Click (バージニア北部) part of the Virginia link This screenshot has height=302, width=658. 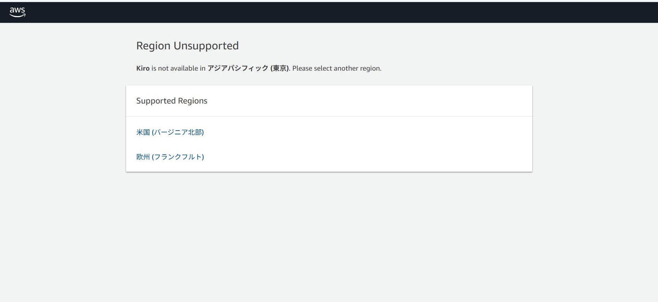pos(178,132)
